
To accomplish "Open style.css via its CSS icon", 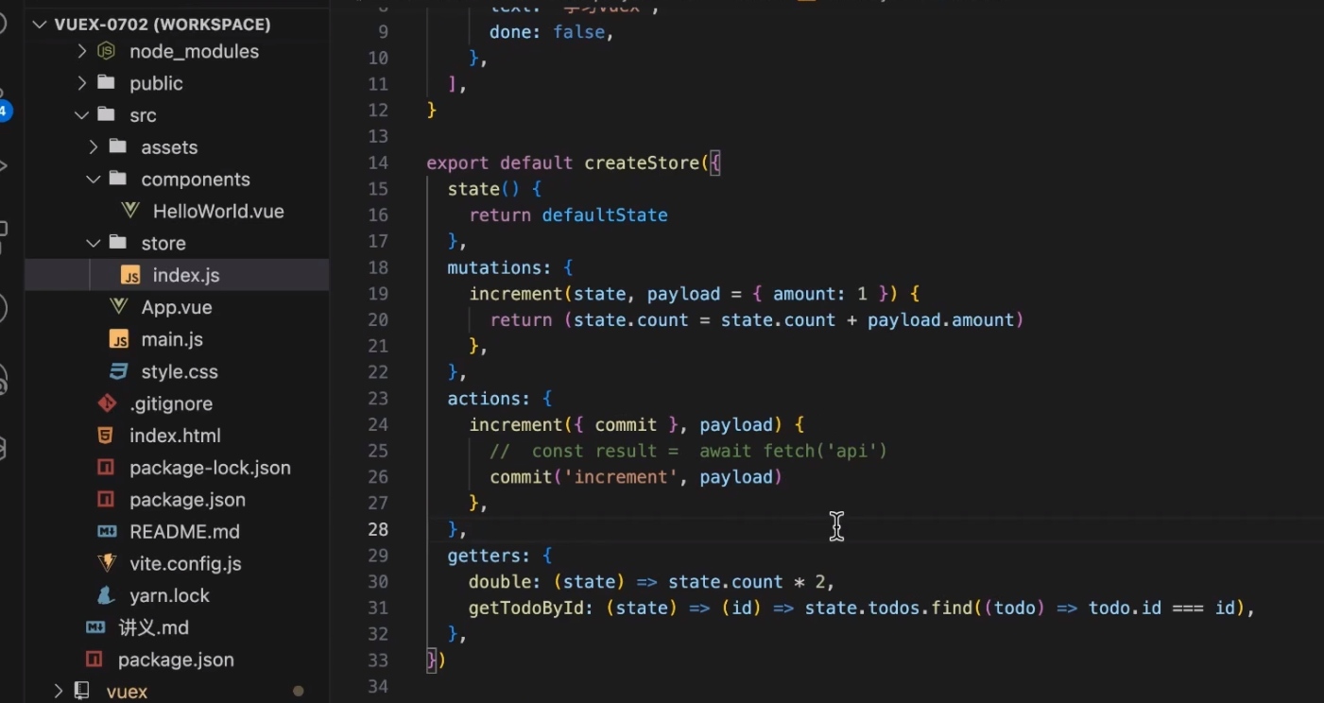I will click(x=119, y=371).
